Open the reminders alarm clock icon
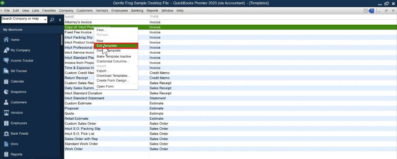Screen dimensions: 397x159 pos(365,11)
